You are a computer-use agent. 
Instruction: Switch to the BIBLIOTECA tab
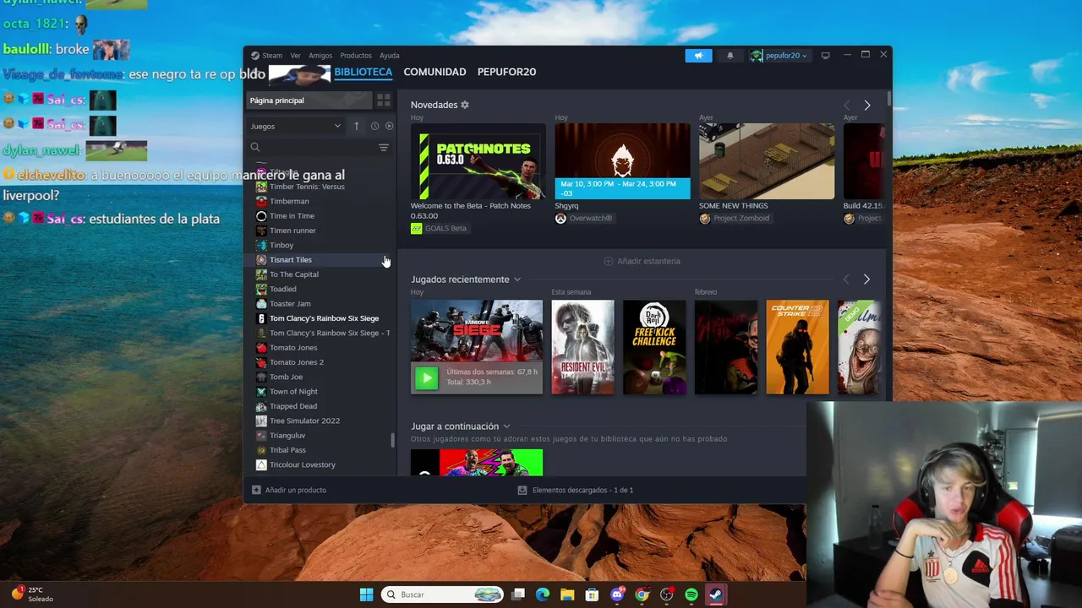363,72
